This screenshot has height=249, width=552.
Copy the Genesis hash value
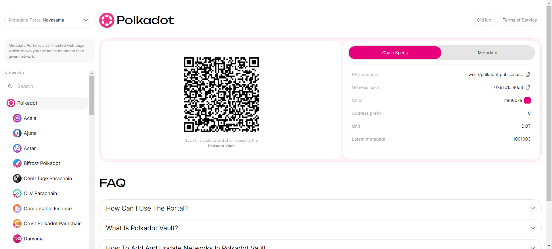528,87
